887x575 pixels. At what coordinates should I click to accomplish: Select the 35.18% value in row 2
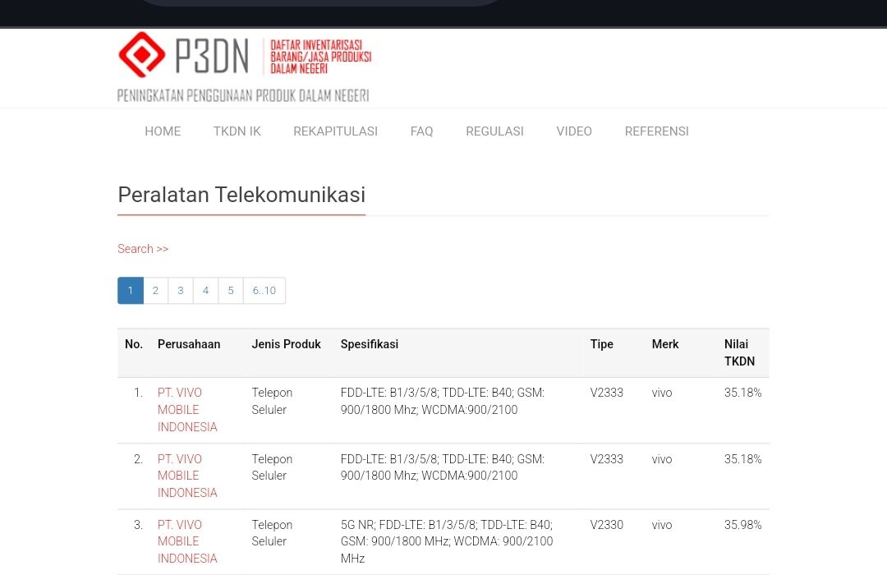point(742,459)
